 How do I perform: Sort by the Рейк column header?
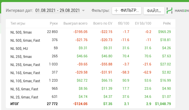click(x=167, y=23)
